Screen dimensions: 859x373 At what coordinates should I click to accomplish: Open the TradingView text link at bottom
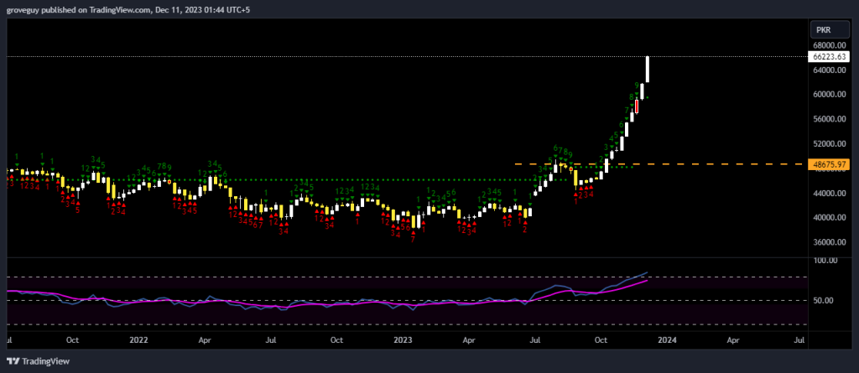[x=45, y=361]
